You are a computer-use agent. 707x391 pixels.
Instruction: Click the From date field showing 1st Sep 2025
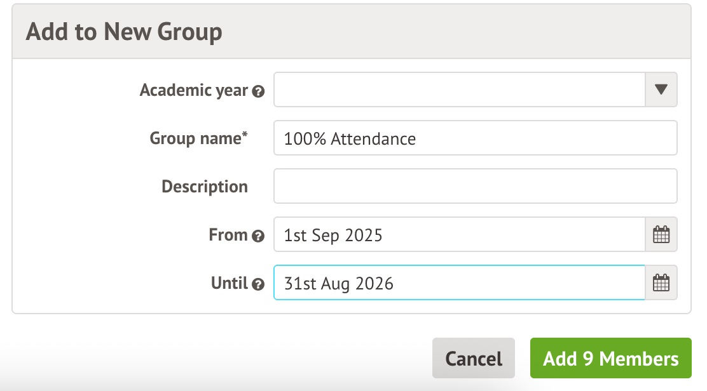459,235
